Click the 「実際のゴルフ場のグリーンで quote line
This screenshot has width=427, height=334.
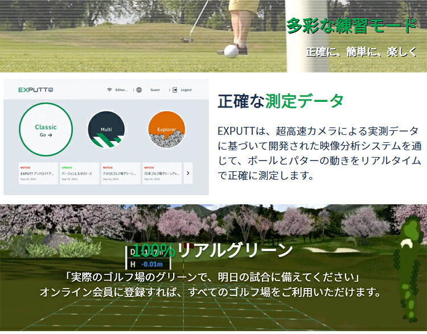click(x=212, y=277)
